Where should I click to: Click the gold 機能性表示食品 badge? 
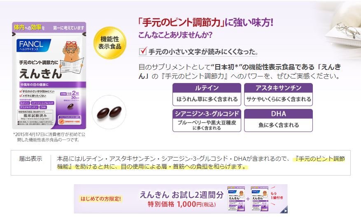[110, 43]
